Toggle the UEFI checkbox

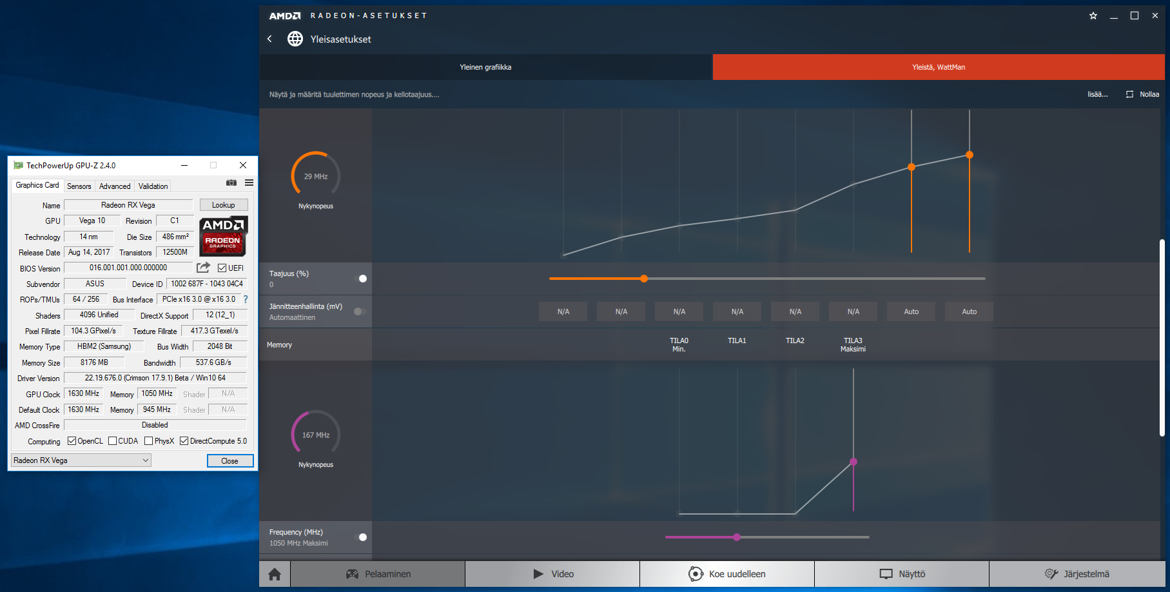coord(222,268)
